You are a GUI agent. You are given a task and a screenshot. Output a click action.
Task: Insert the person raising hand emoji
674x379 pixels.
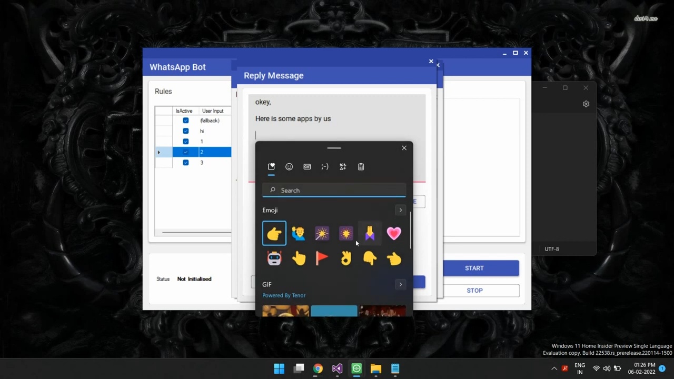point(298,233)
